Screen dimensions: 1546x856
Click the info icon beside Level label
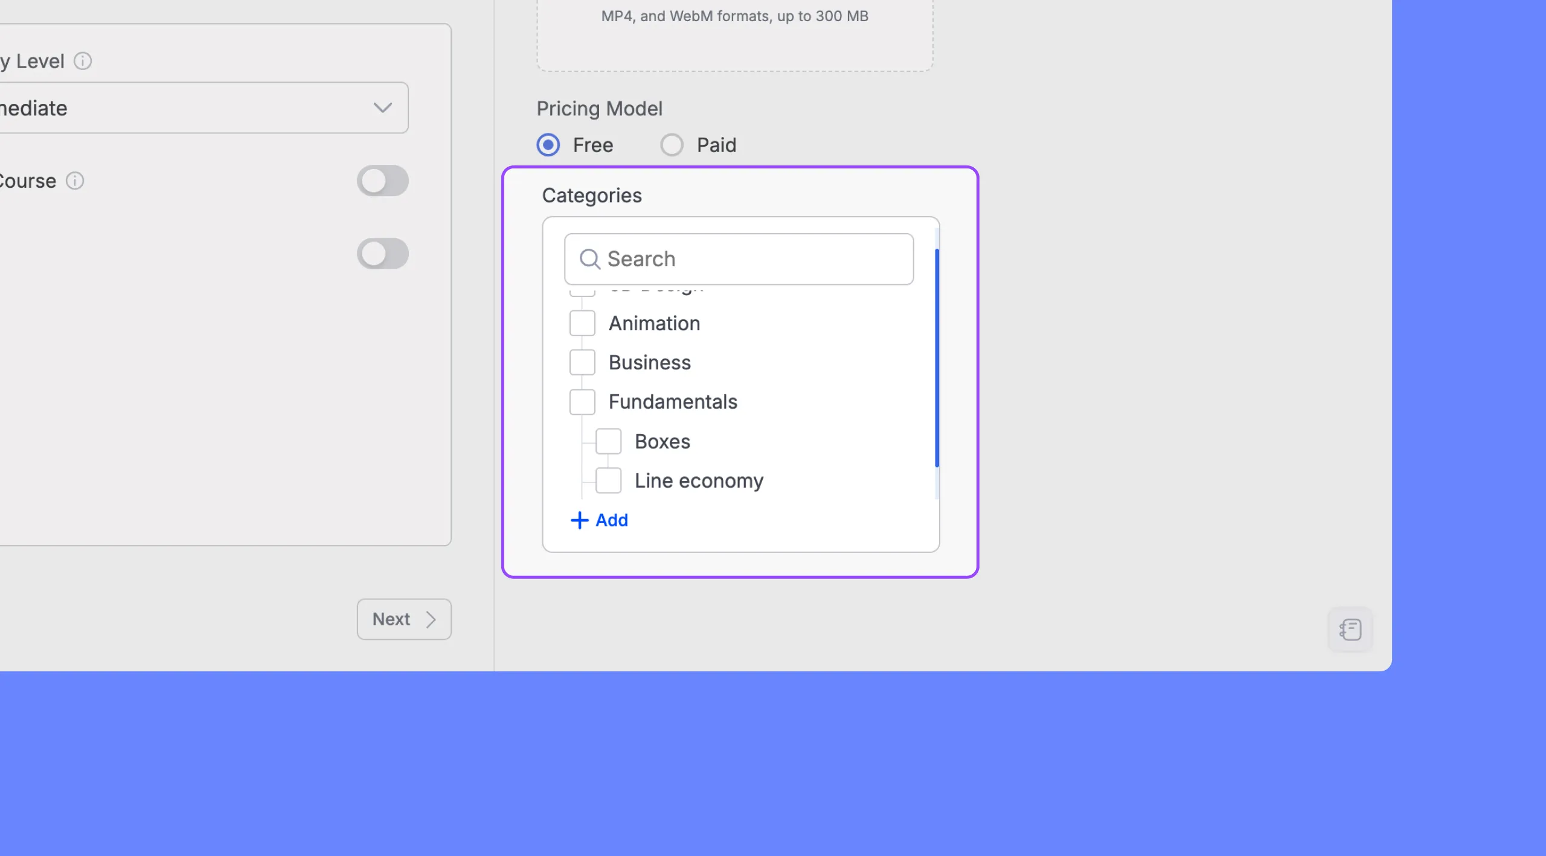point(83,61)
